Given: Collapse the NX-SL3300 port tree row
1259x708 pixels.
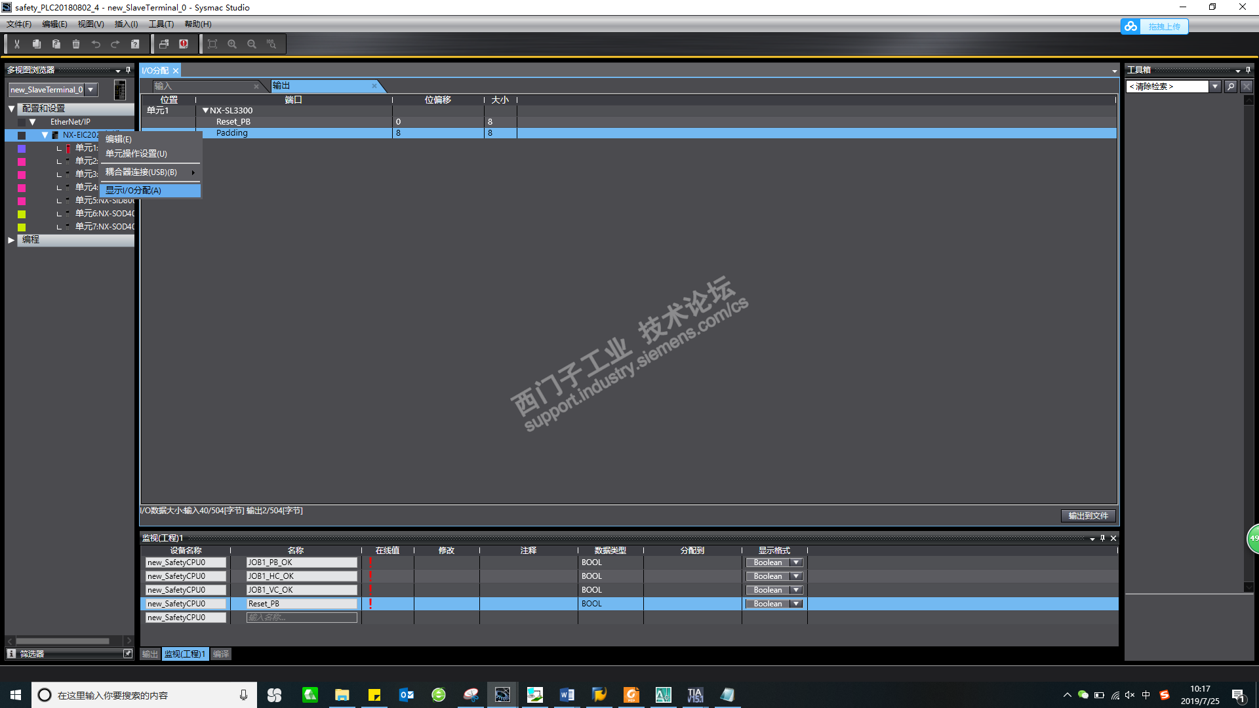Looking at the screenshot, I should 205,111.
